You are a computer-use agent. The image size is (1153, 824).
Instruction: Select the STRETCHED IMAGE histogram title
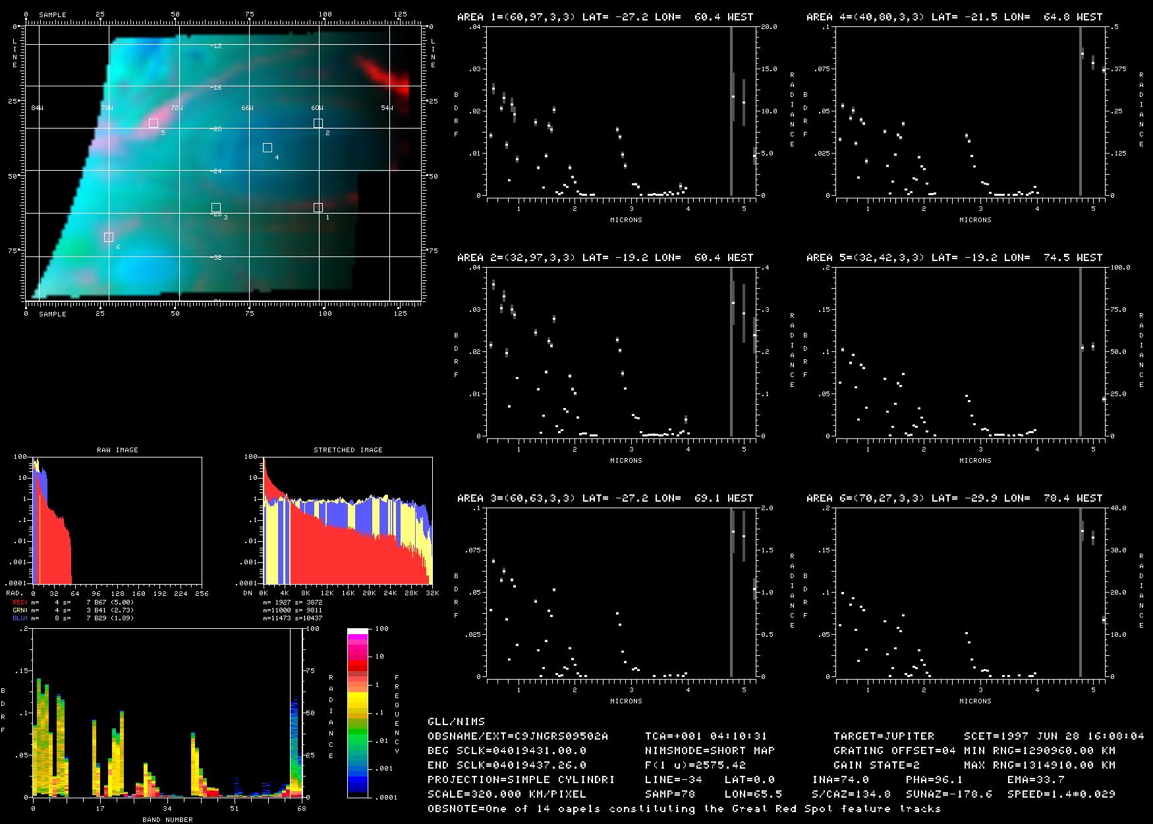[348, 450]
